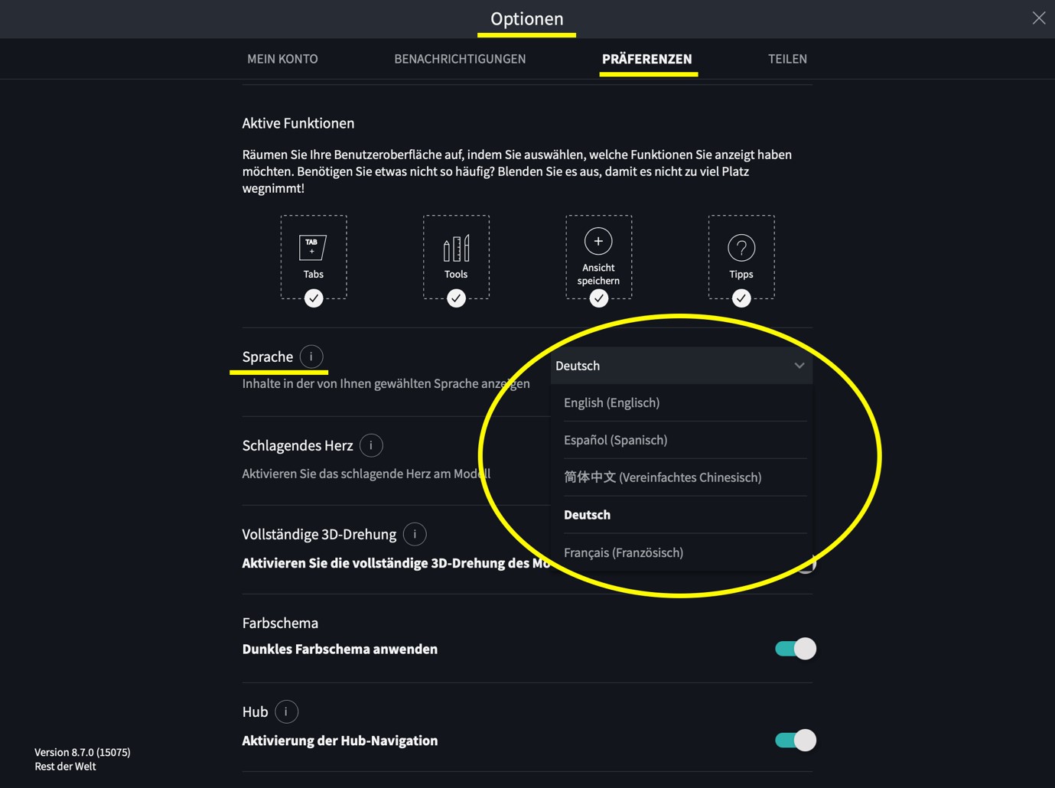Click the Tabs feature icon

coord(313,248)
